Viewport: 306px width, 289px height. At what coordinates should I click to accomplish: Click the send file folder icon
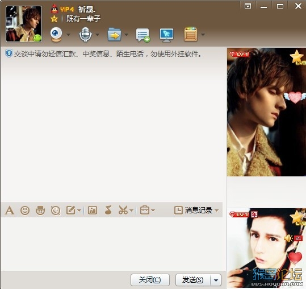pyautogui.click(x=114, y=35)
